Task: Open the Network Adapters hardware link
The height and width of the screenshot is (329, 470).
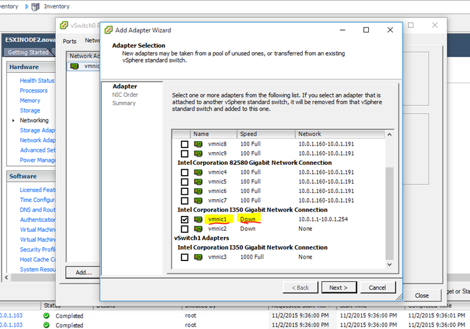Action: pyautogui.click(x=37, y=140)
